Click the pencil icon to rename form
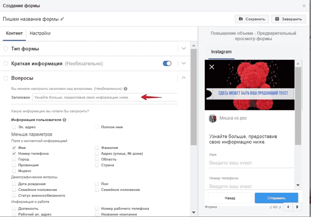 pyautogui.click(x=62, y=19)
